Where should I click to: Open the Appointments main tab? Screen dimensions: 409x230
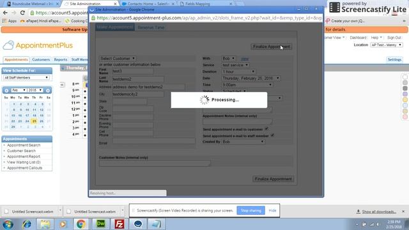click(16, 59)
